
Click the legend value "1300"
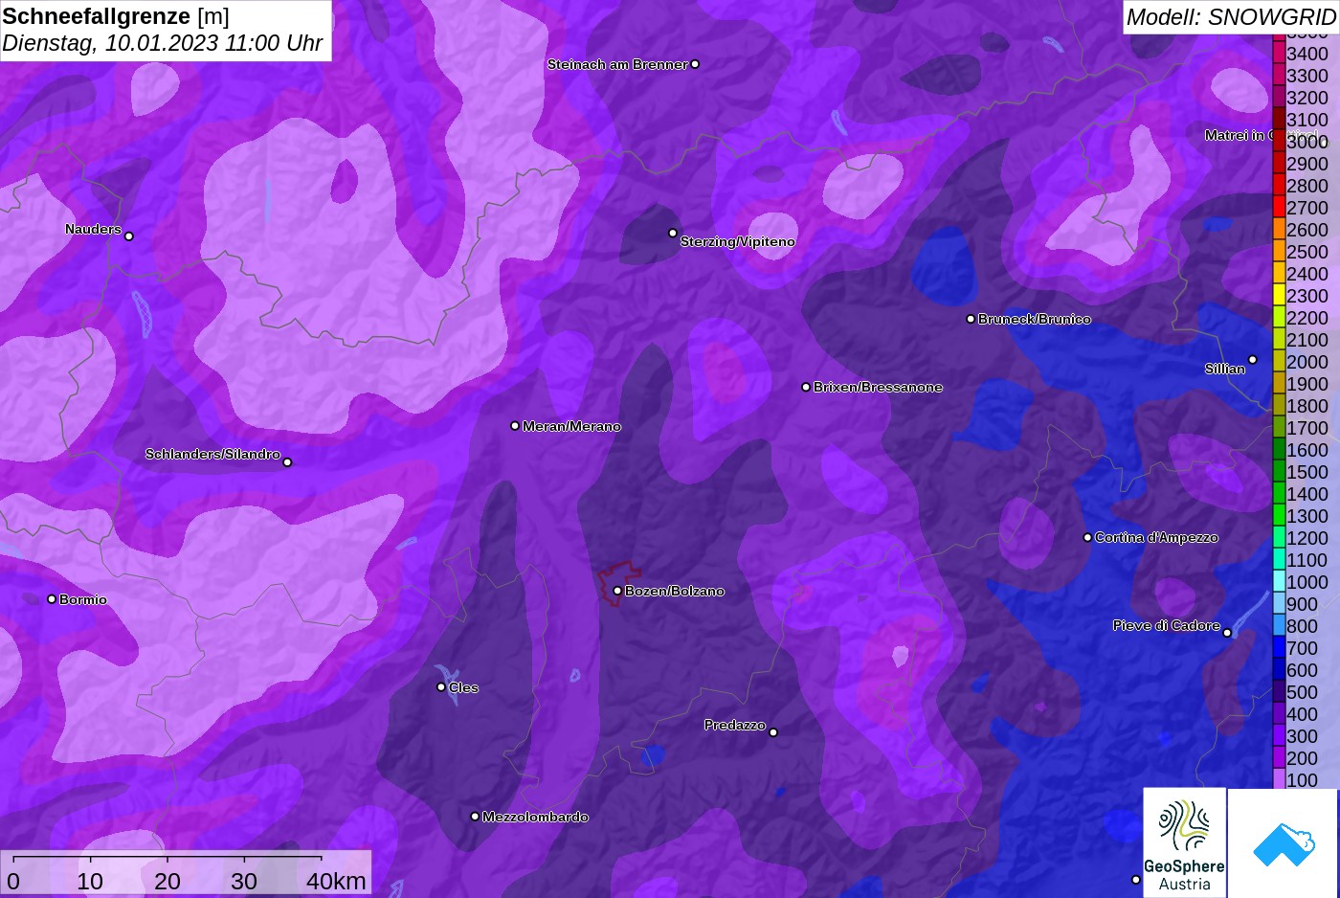tap(1307, 516)
